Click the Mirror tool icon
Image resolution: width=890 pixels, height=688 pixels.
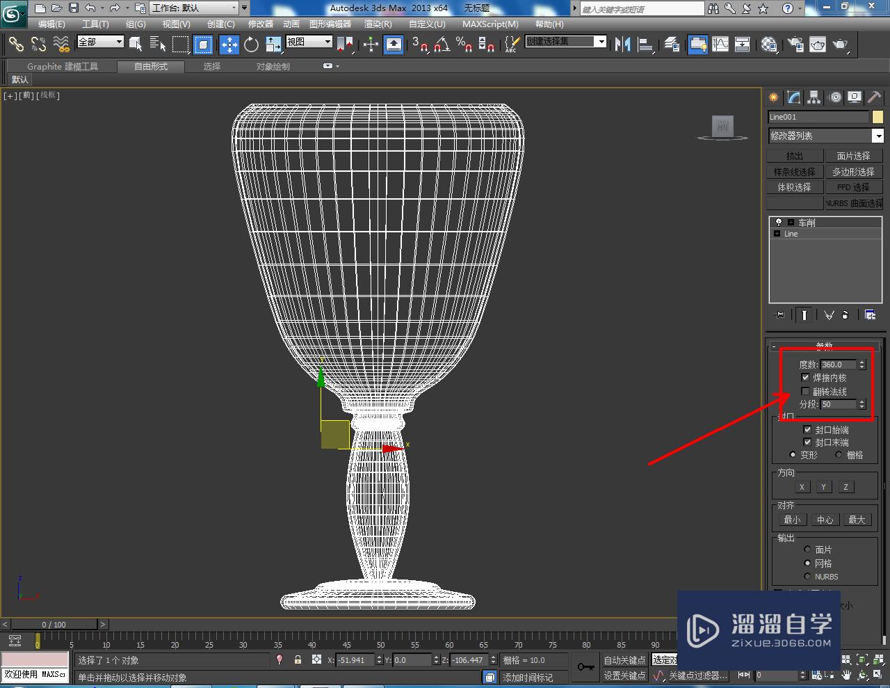point(623,45)
